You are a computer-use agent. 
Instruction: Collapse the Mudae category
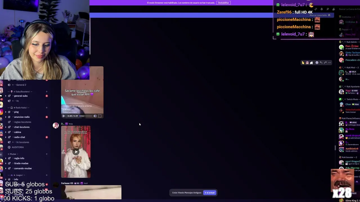(13, 154)
